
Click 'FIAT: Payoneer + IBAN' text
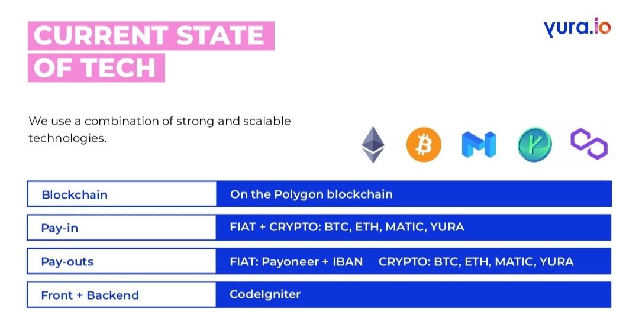(296, 261)
